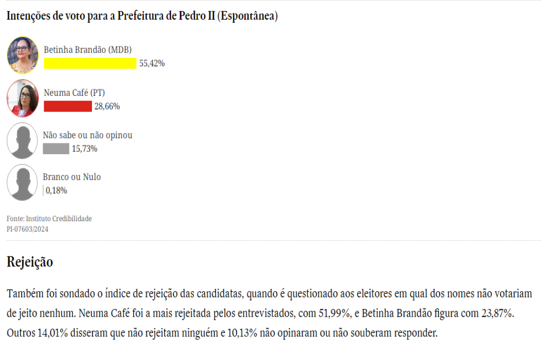Click the silhouette avatar beside Não sabe
The height and width of the screenshot is (360, 541).
tap(23, 140)
